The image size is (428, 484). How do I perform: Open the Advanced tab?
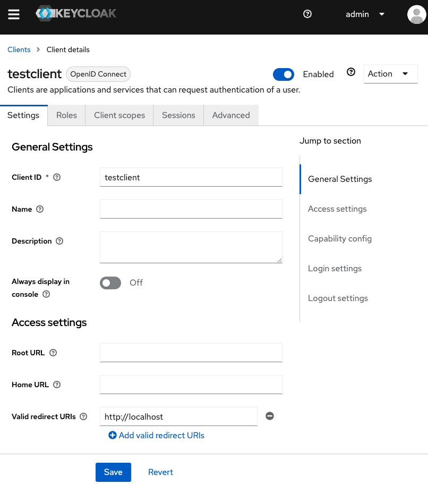231,115
